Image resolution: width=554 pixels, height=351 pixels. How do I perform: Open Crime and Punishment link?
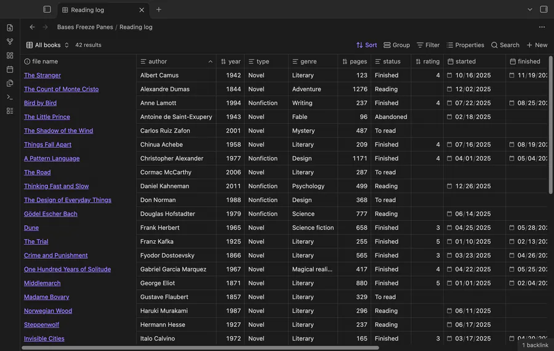point(56,255)
